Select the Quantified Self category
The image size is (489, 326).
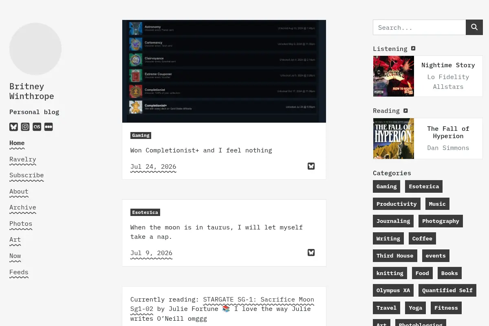(447, 290)
